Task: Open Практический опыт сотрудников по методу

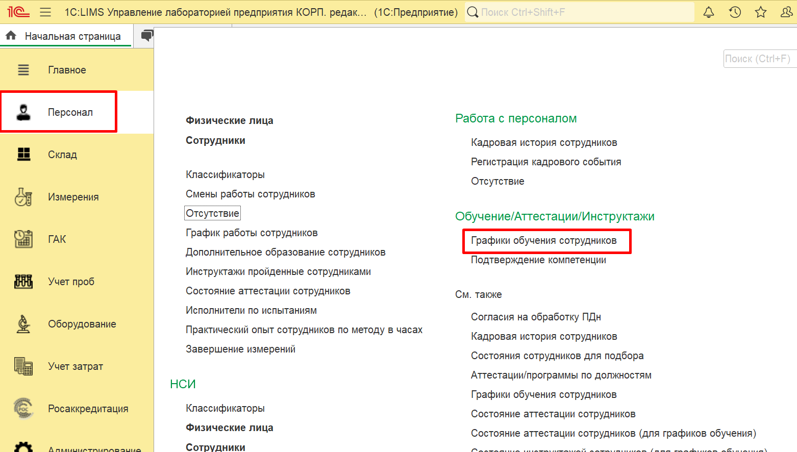Action: pyautogui.click(x=304, y=330)
